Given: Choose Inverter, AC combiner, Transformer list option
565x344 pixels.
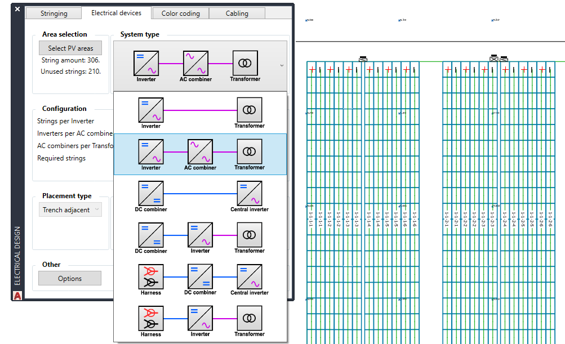Looking at the screenshot, I should coord(200,154).
